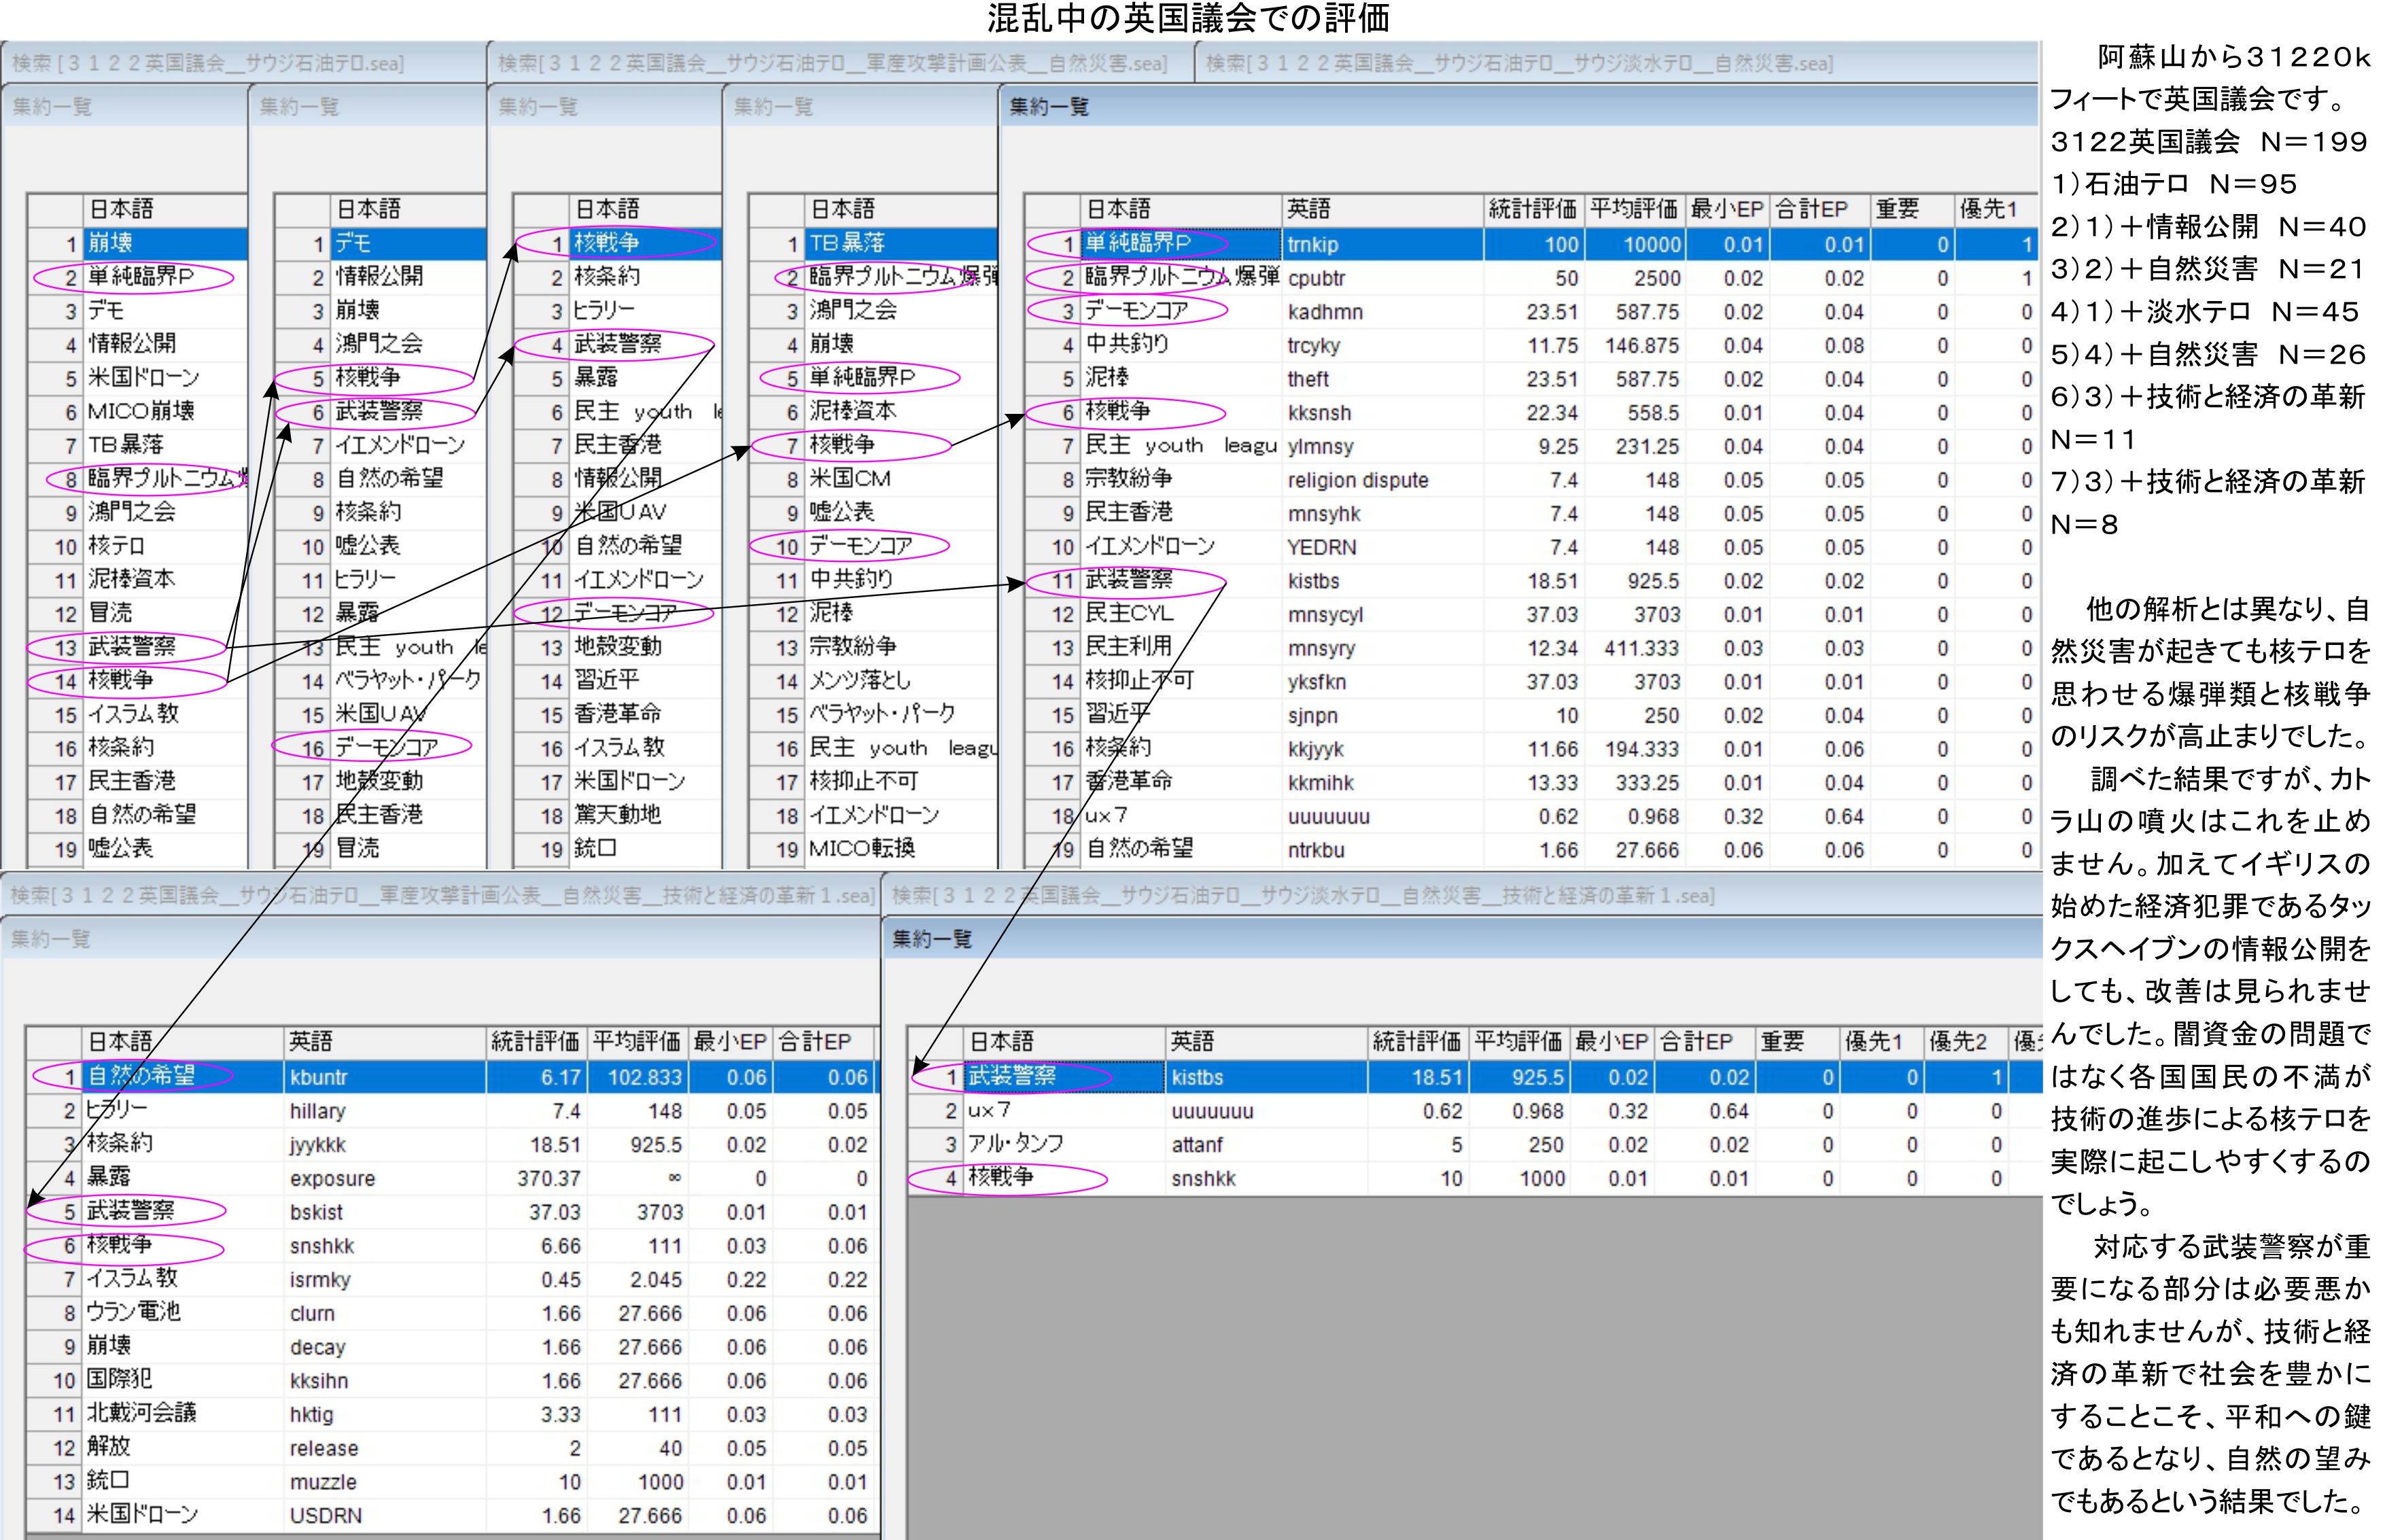This screenshot has height=1540, width=2385.
Task: Click the exposure row with the infinity value
Action: coord(332,1178)
